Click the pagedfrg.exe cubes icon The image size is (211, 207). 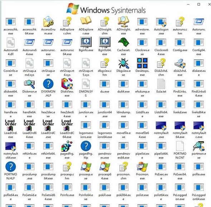[67, 146]
